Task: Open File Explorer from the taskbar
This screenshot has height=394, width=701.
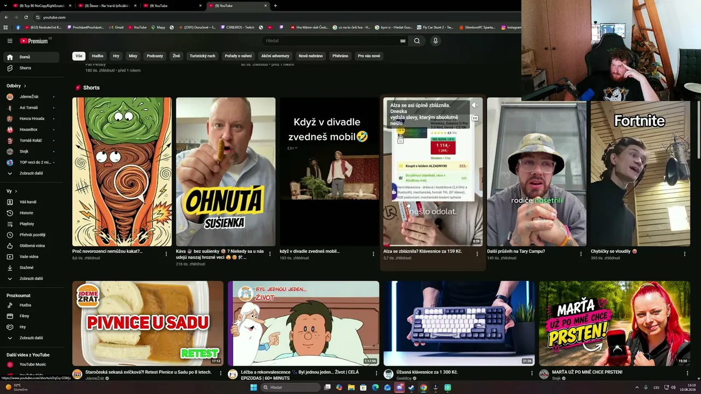Action: (351, 387)
